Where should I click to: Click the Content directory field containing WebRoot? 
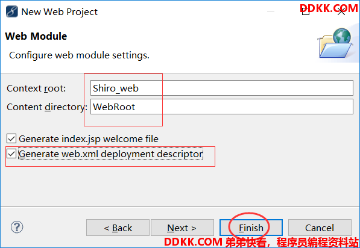click(x=222, y=107)
